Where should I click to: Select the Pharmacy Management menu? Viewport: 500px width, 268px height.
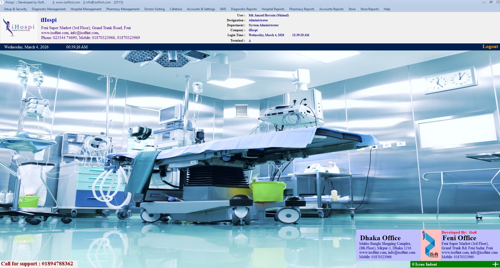[x=123, y=9]
